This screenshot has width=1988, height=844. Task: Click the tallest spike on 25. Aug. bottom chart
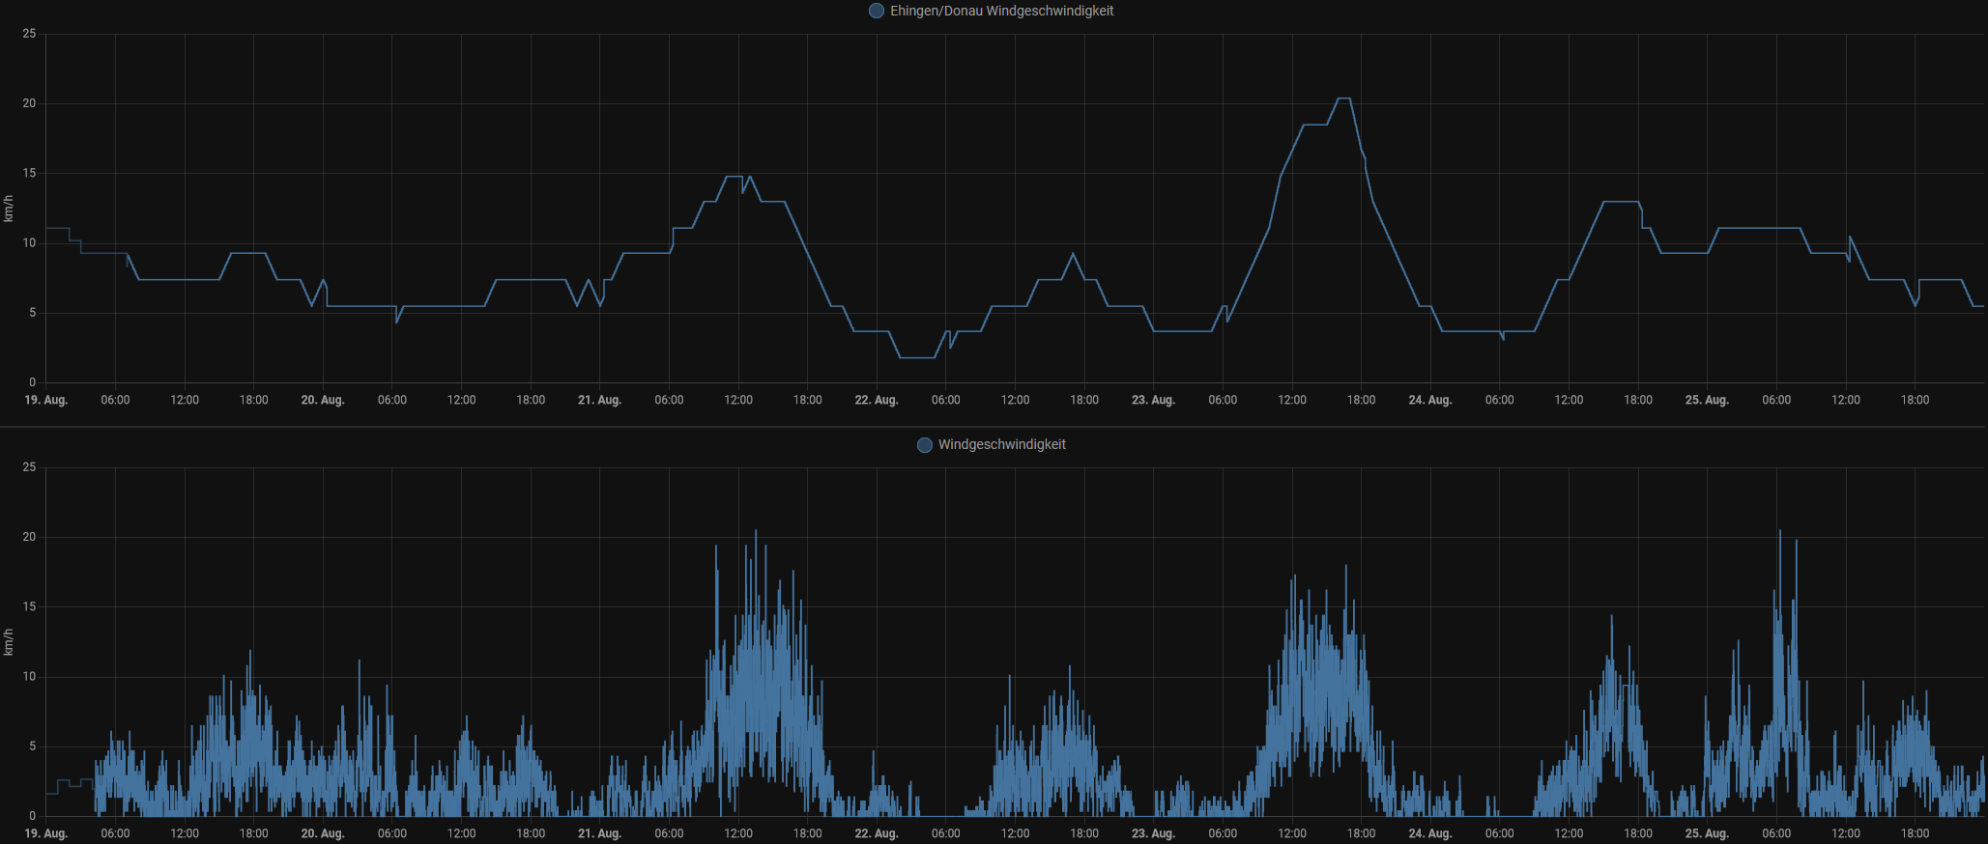[x=1779, y=531]
